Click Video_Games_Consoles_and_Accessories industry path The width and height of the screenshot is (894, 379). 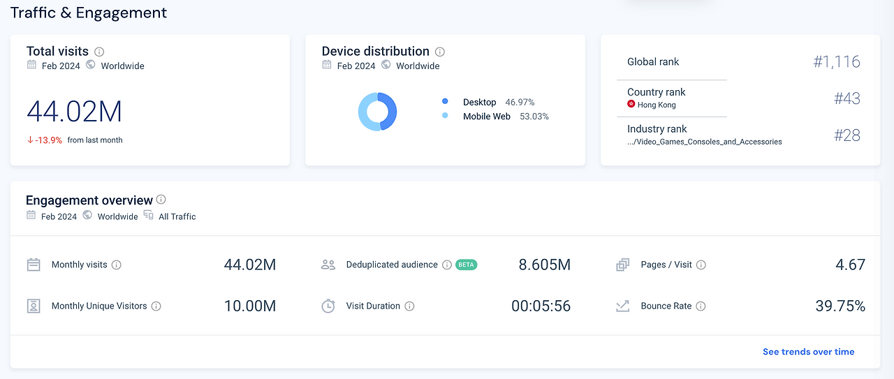coord(705,142)
